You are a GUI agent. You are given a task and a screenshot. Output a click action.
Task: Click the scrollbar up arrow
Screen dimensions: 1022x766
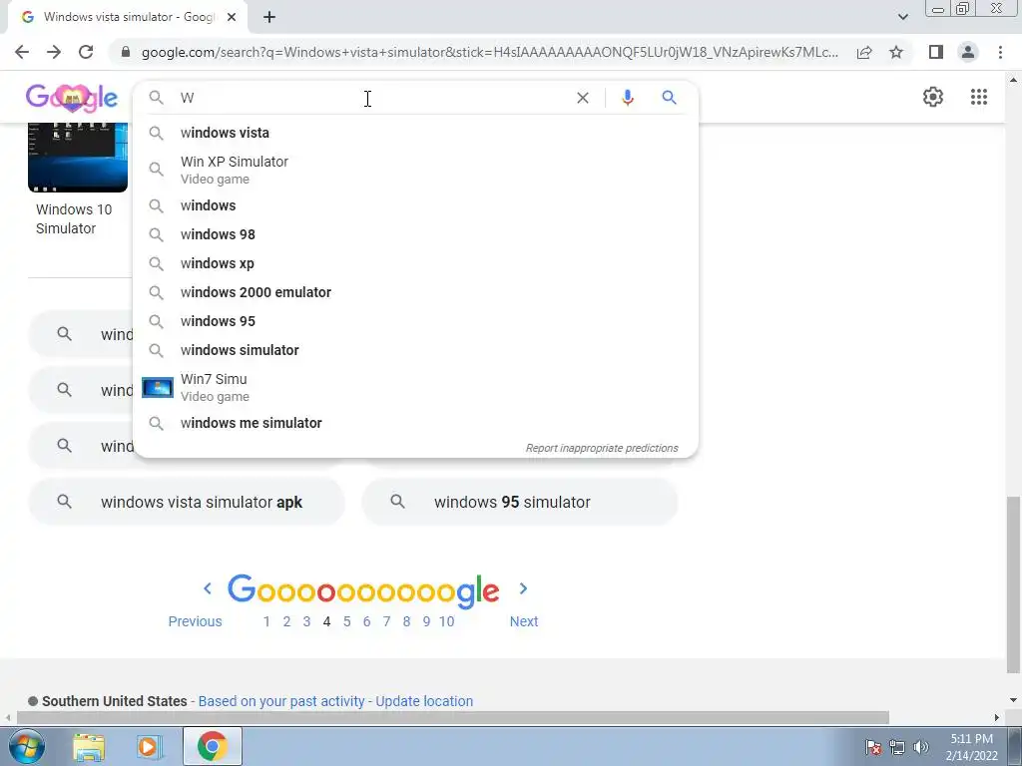click(1014, 80)
